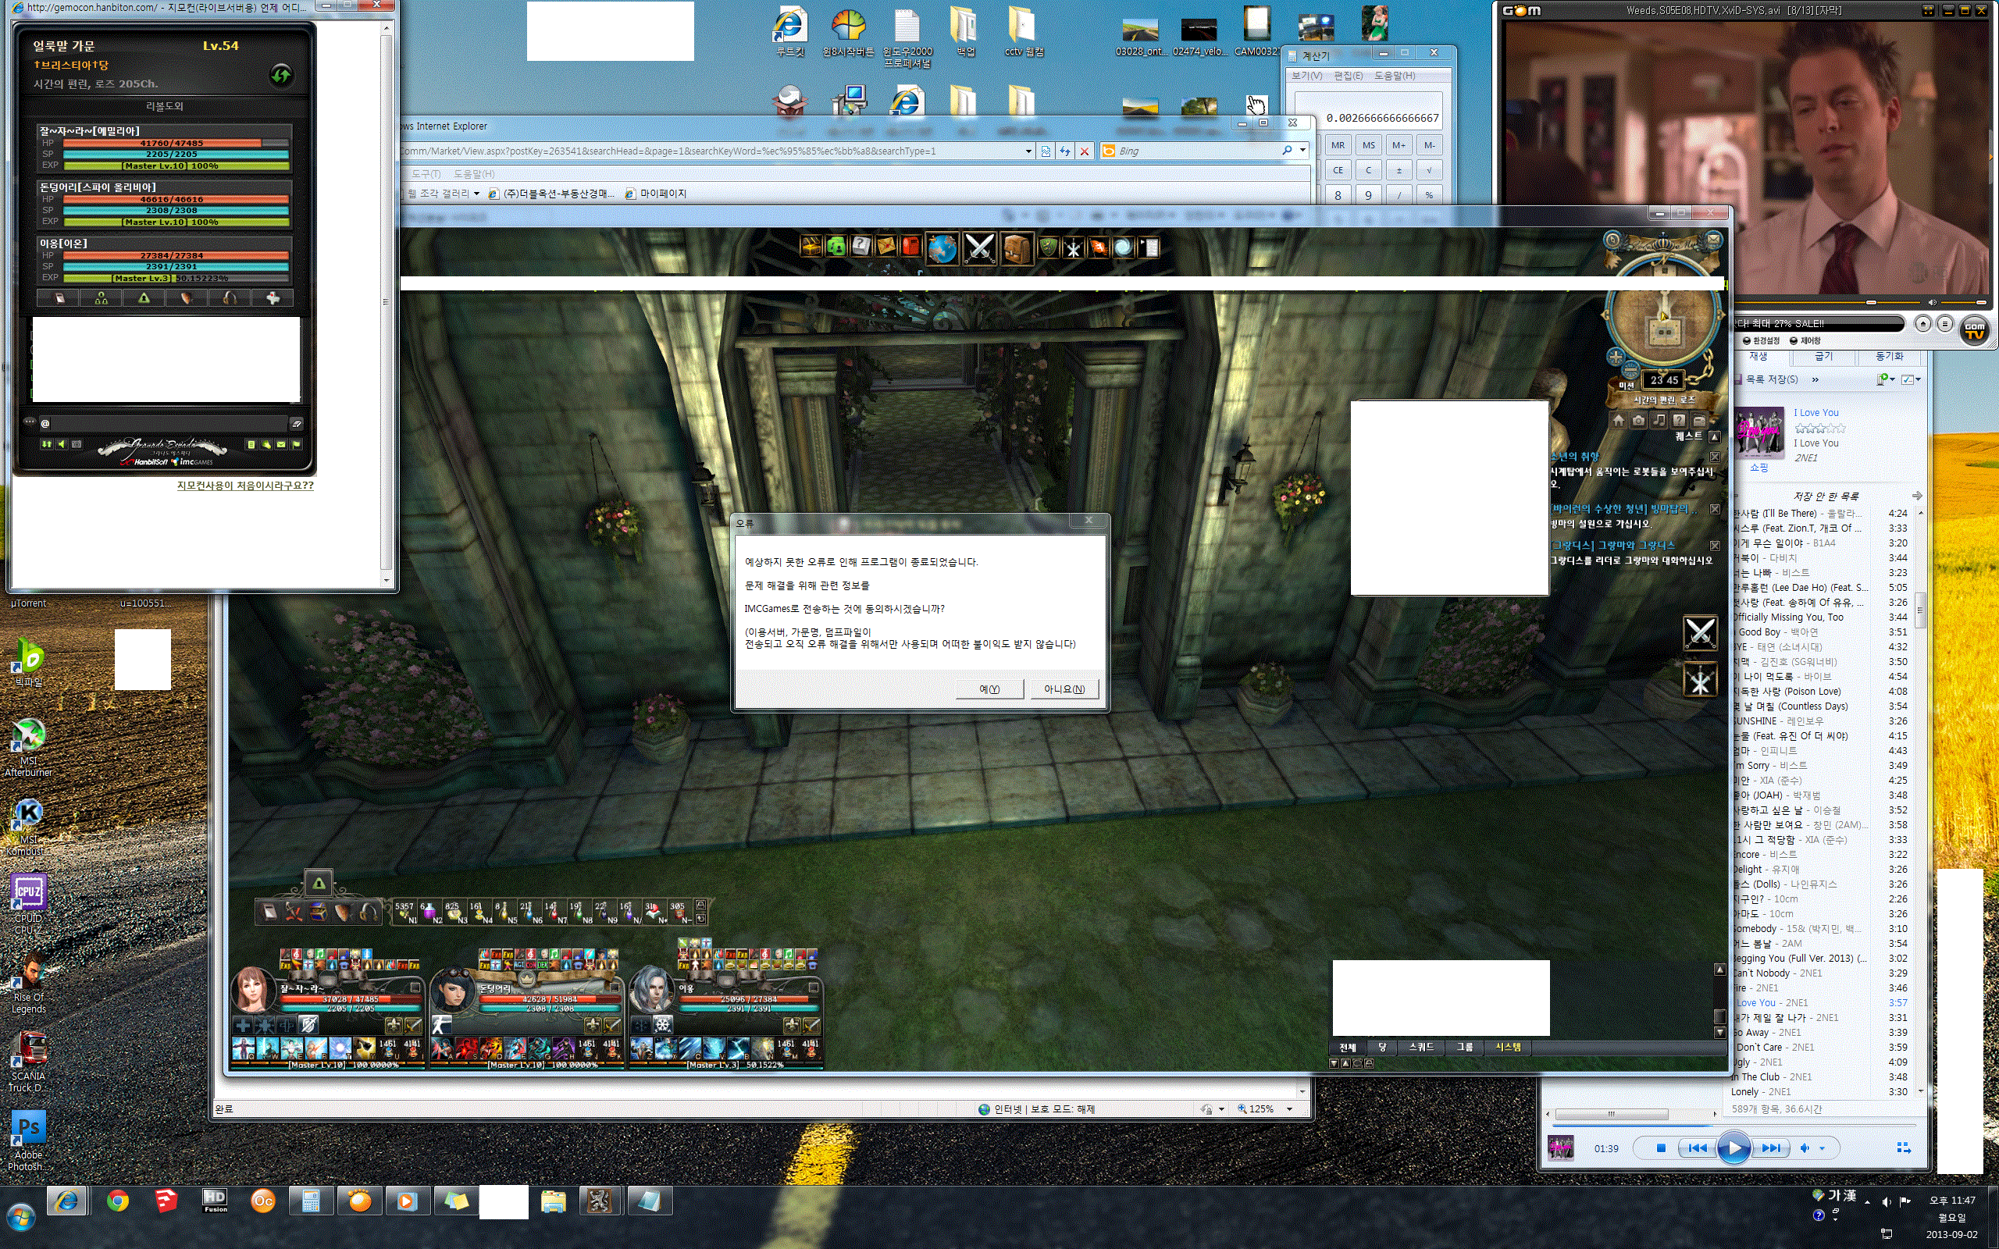Open Internet Explorer from the taskbar
The width and height of the screenshot is (1999, 1249).
click(x=67, y=1201)
